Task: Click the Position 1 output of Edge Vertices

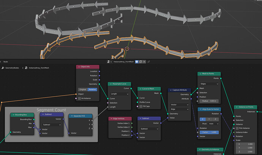Action: pos(132,131)
